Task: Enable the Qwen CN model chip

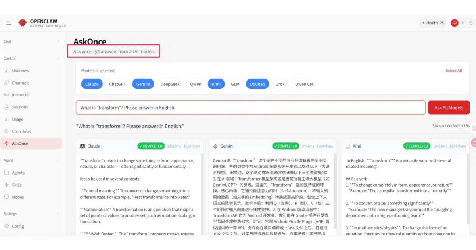Action: [304, 84]
